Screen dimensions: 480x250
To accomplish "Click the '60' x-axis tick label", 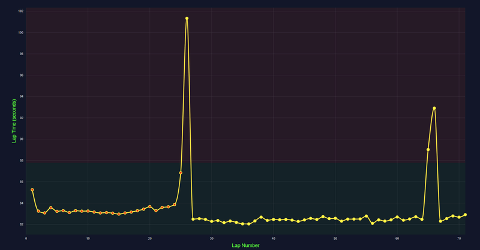I will [397, 239].
